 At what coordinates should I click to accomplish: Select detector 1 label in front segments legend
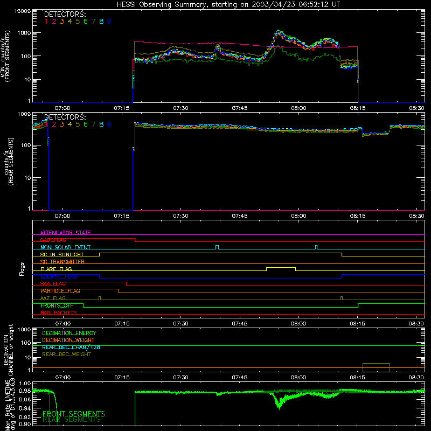(x=46, y=22)
